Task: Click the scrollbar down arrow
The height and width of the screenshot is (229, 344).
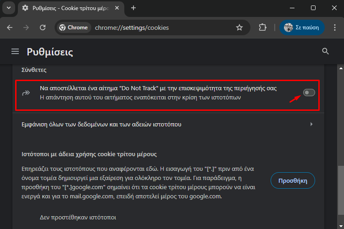Action: tap(341, 226)
